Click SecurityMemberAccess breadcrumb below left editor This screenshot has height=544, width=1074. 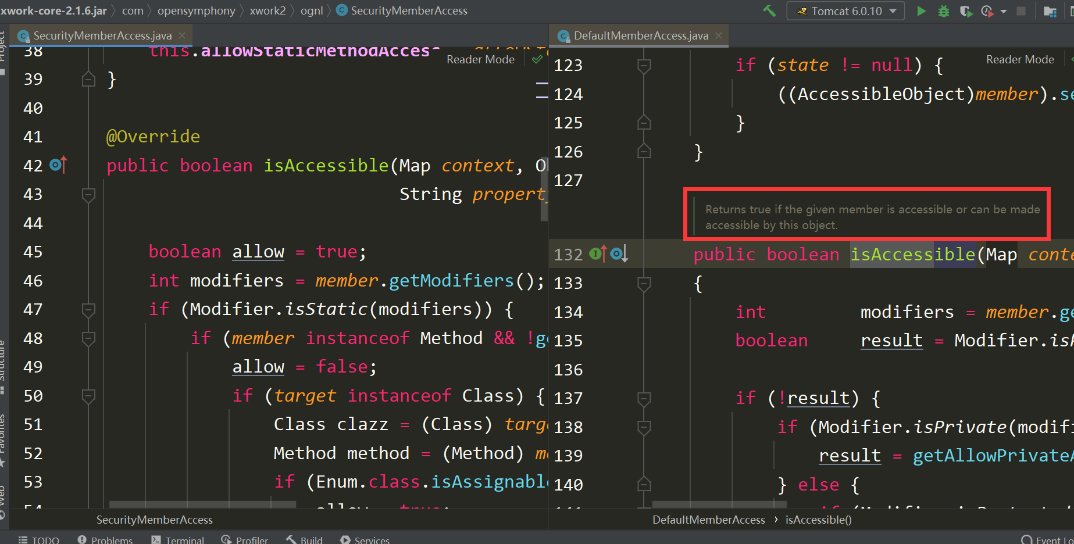pyautogui.click(x=154, y=520)
